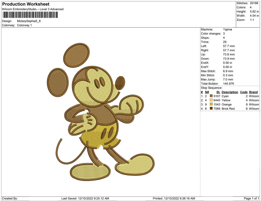Click the 'Description' column header
Screen dimensions: 261x201
(230, 92)
